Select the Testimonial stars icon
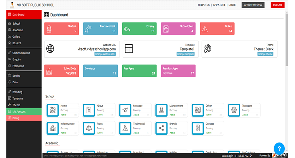The height and width of the screenshot is (158, 295). 125,128
